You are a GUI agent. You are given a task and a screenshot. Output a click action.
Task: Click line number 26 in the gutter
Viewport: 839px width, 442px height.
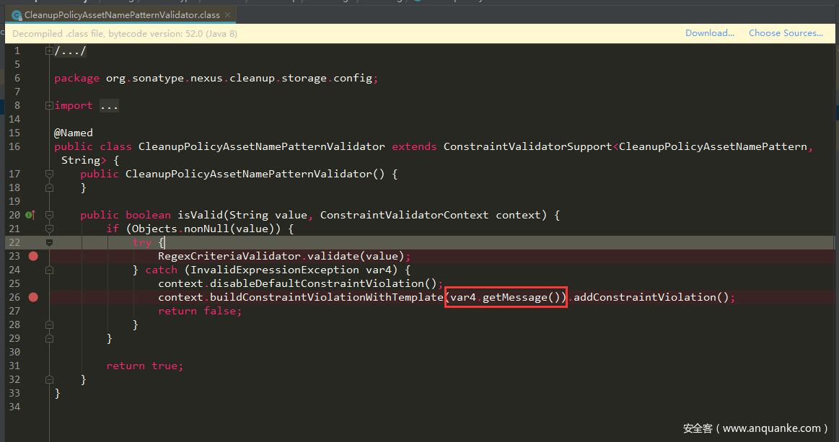(14, 298)
